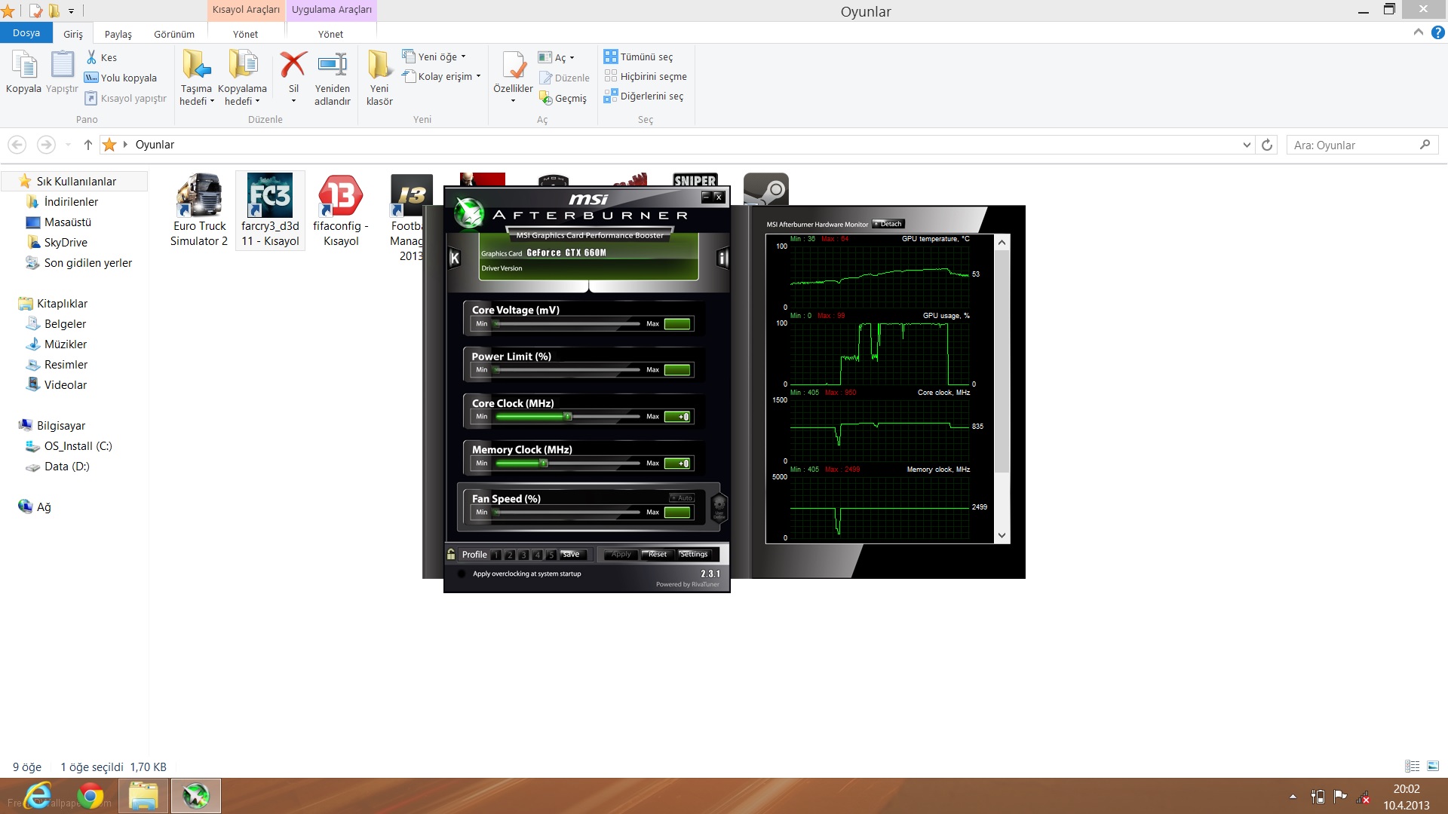Click the Core Clock slider handle

[x=568, y=417]
